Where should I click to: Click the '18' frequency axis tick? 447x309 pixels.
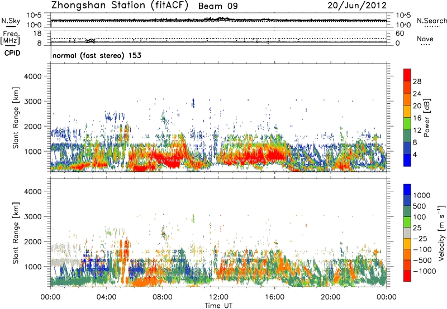point(37,33)
